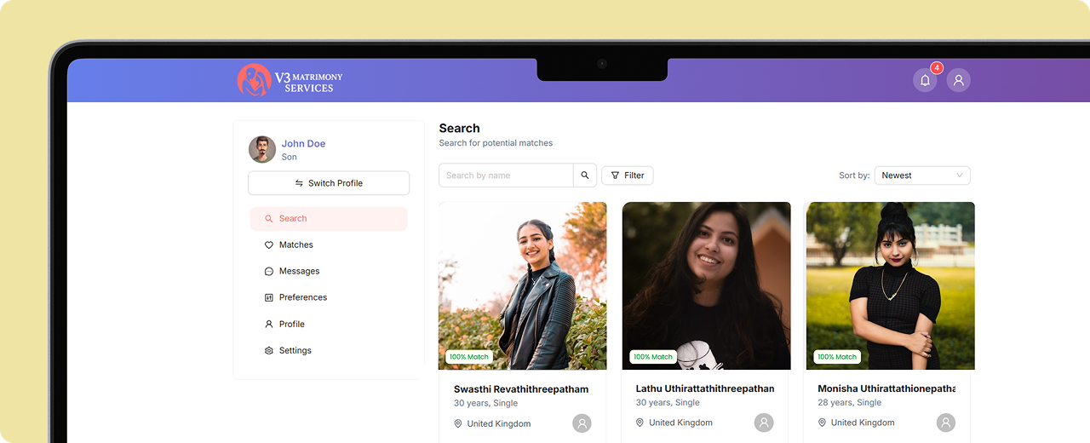Click the chat bubble icon beside Messages
This screenshot has width=1090, height=443.
[x=269, y=272]
